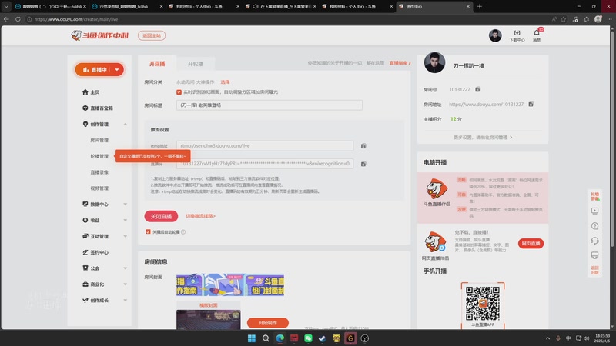Switch to the 开轮播 tab

[196, 64]
